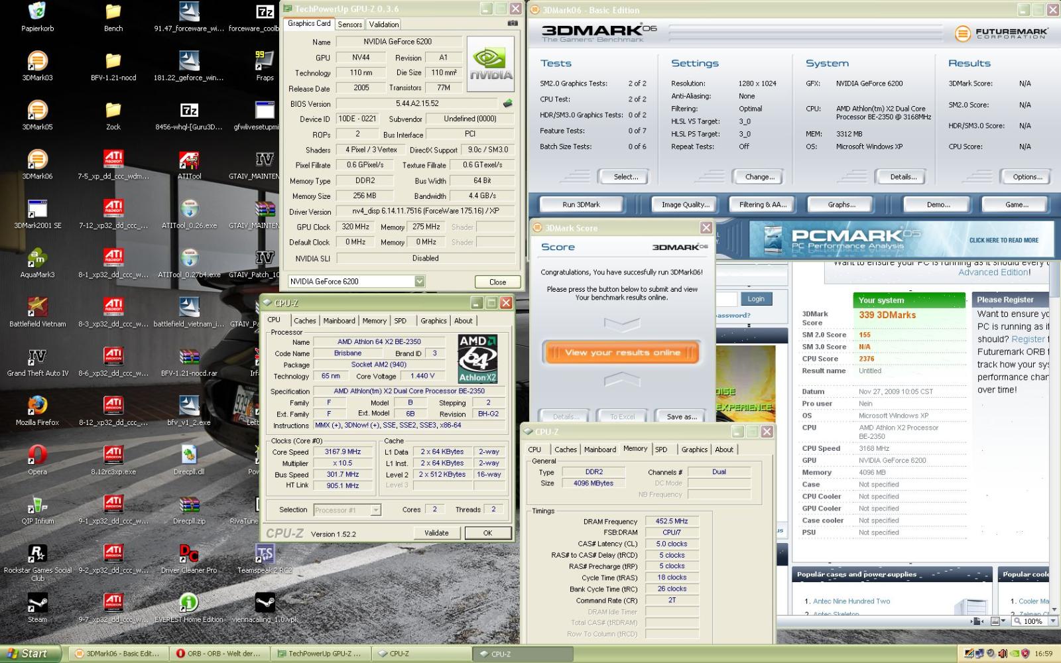Launch Steam from the desktop icon
Screen dimensions: 1061x663
37,603
